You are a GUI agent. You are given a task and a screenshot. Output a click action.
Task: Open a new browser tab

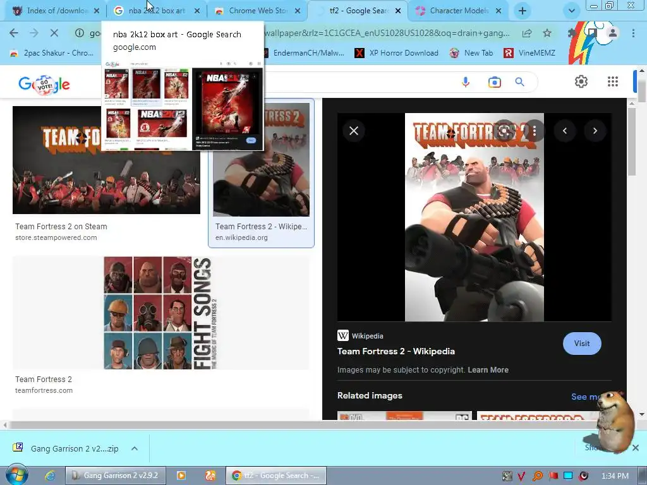[523, 11]
